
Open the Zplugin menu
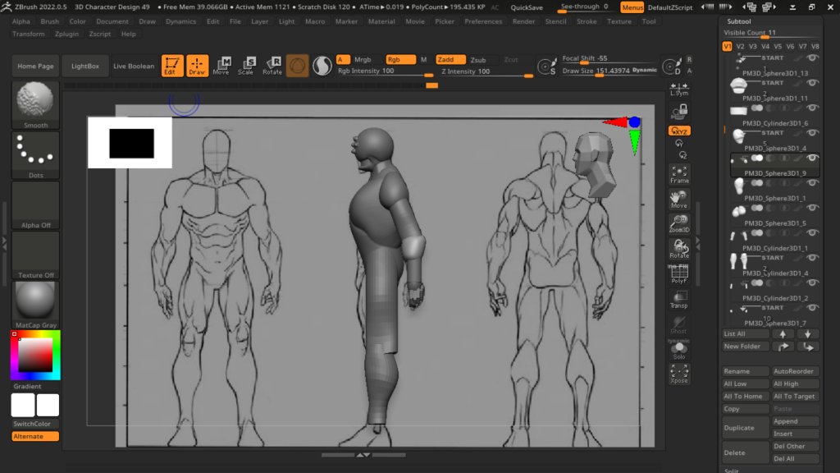68,34
